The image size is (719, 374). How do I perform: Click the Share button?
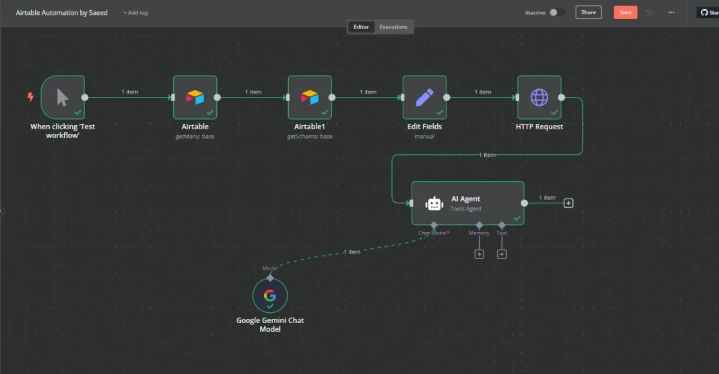point(588,12)
